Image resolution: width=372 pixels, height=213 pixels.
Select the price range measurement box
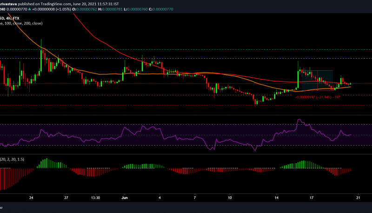point(318,79)
